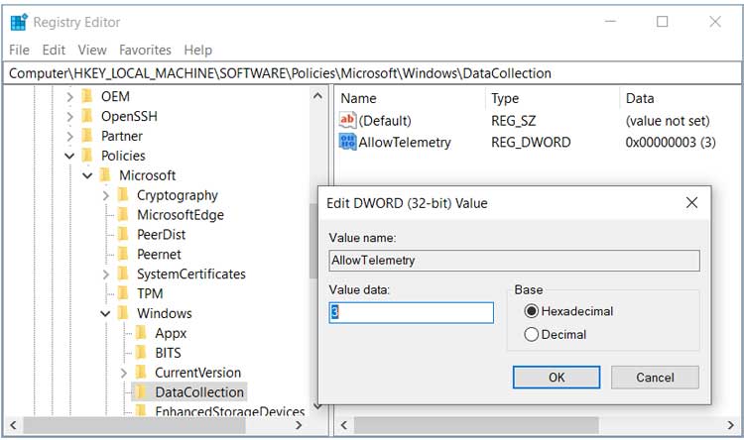Open the File menu
744x440 pixels.
point(19,50)
